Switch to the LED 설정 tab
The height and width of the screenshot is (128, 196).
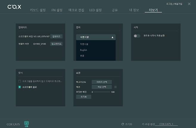point(95,10)
